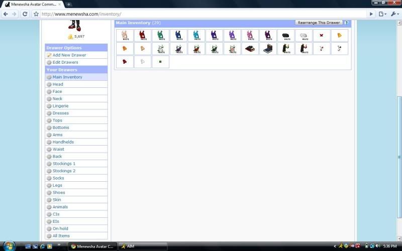Select the blue book inventory item
Screen dimensions: 402x251
click(x=268, y=49)
